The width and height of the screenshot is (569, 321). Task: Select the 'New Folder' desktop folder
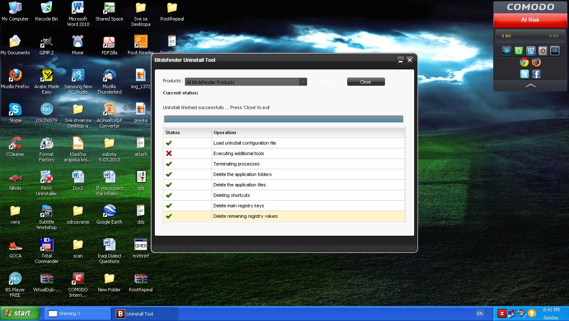[109, 283]
